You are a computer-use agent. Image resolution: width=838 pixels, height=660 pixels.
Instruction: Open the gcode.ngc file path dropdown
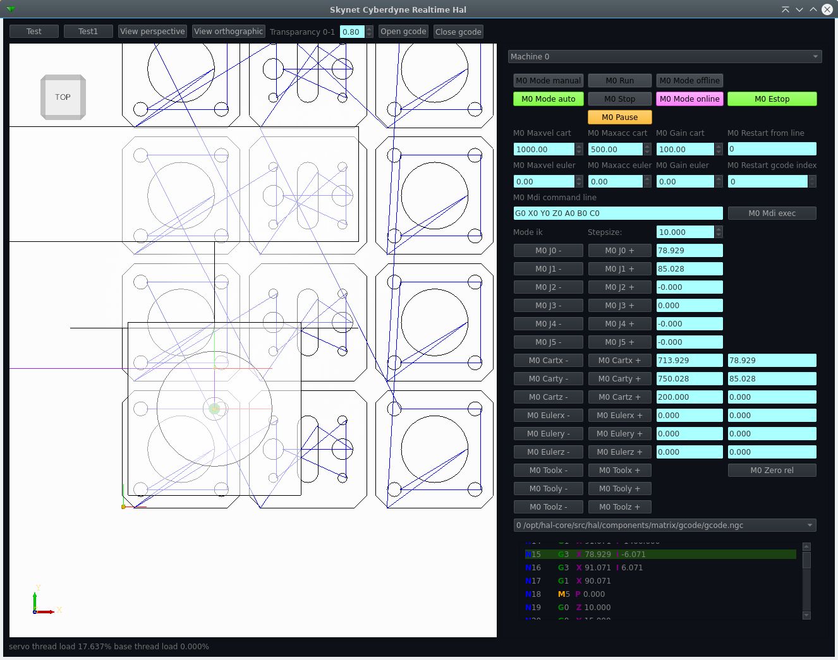(665, 525)
